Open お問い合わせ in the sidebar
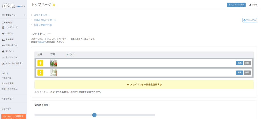Viewport: 261px width, 119px height. coord(11,45)
